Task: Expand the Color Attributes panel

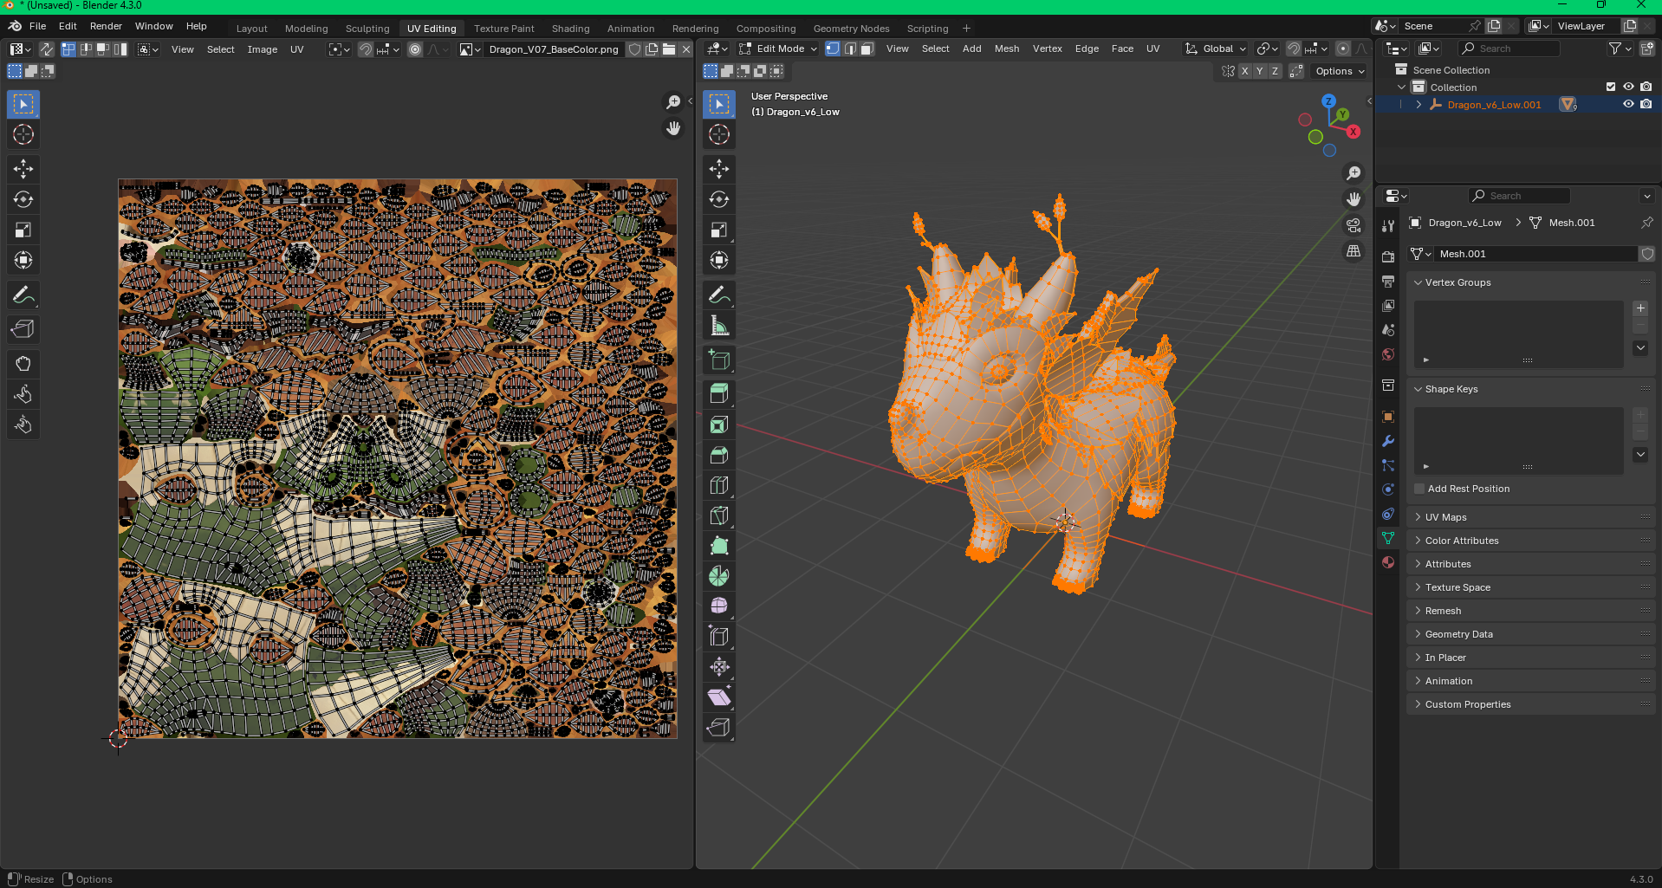Action: pos(1530,541)
